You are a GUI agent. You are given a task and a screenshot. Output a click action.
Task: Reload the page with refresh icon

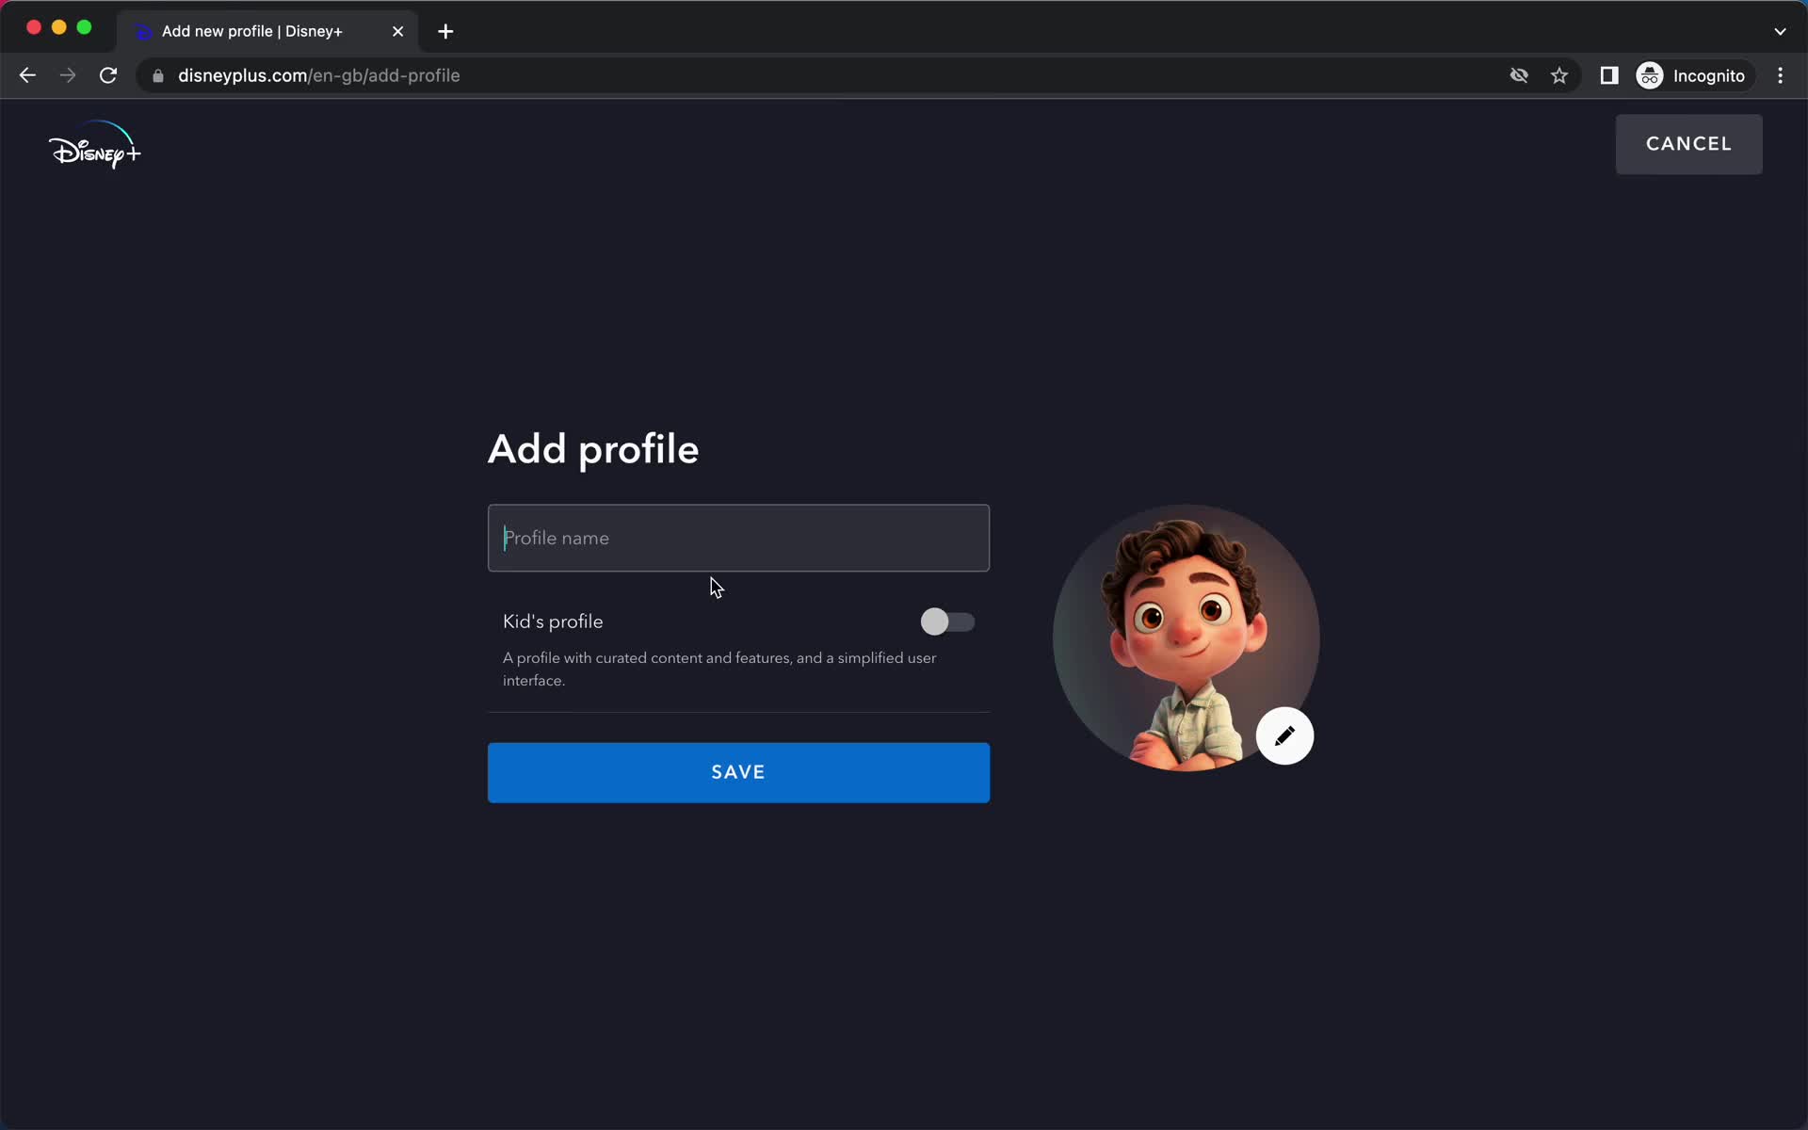(108, 75)
